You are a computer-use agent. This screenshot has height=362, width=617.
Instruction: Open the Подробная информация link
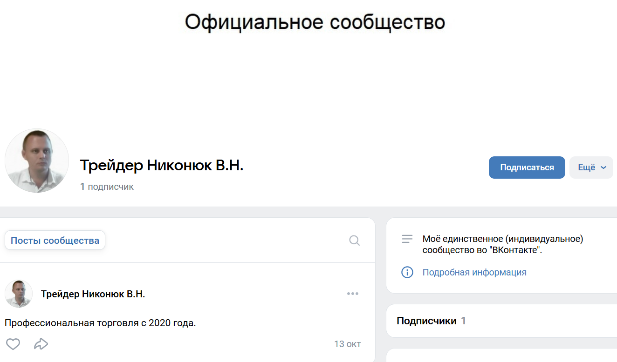474,272
